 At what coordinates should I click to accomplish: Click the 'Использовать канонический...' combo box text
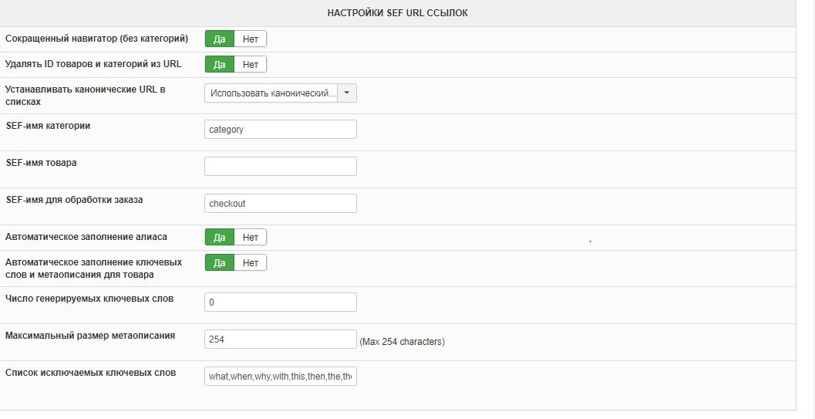pyautogui.click(x=271, y=93)
